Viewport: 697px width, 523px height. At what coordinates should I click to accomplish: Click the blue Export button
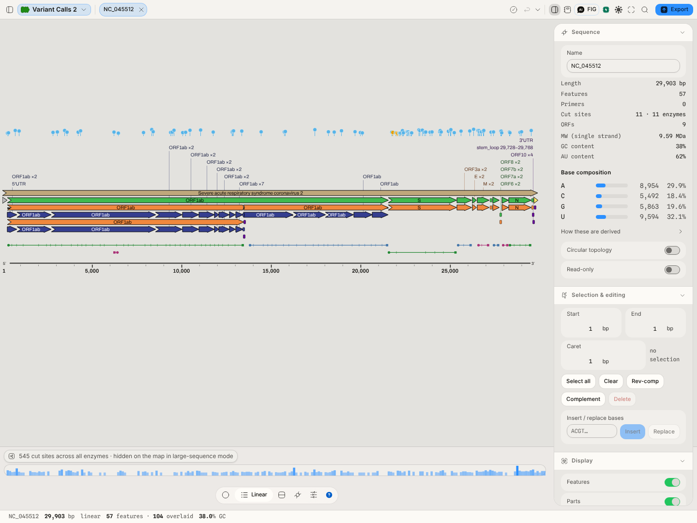[x=674, y=10]
